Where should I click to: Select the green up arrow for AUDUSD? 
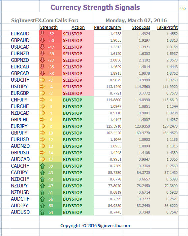[x=43, y=212]
